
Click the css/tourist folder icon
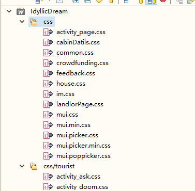pos(34,166)
